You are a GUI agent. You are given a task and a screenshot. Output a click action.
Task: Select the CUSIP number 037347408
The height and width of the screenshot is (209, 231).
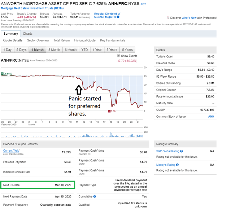pos(207,110)
